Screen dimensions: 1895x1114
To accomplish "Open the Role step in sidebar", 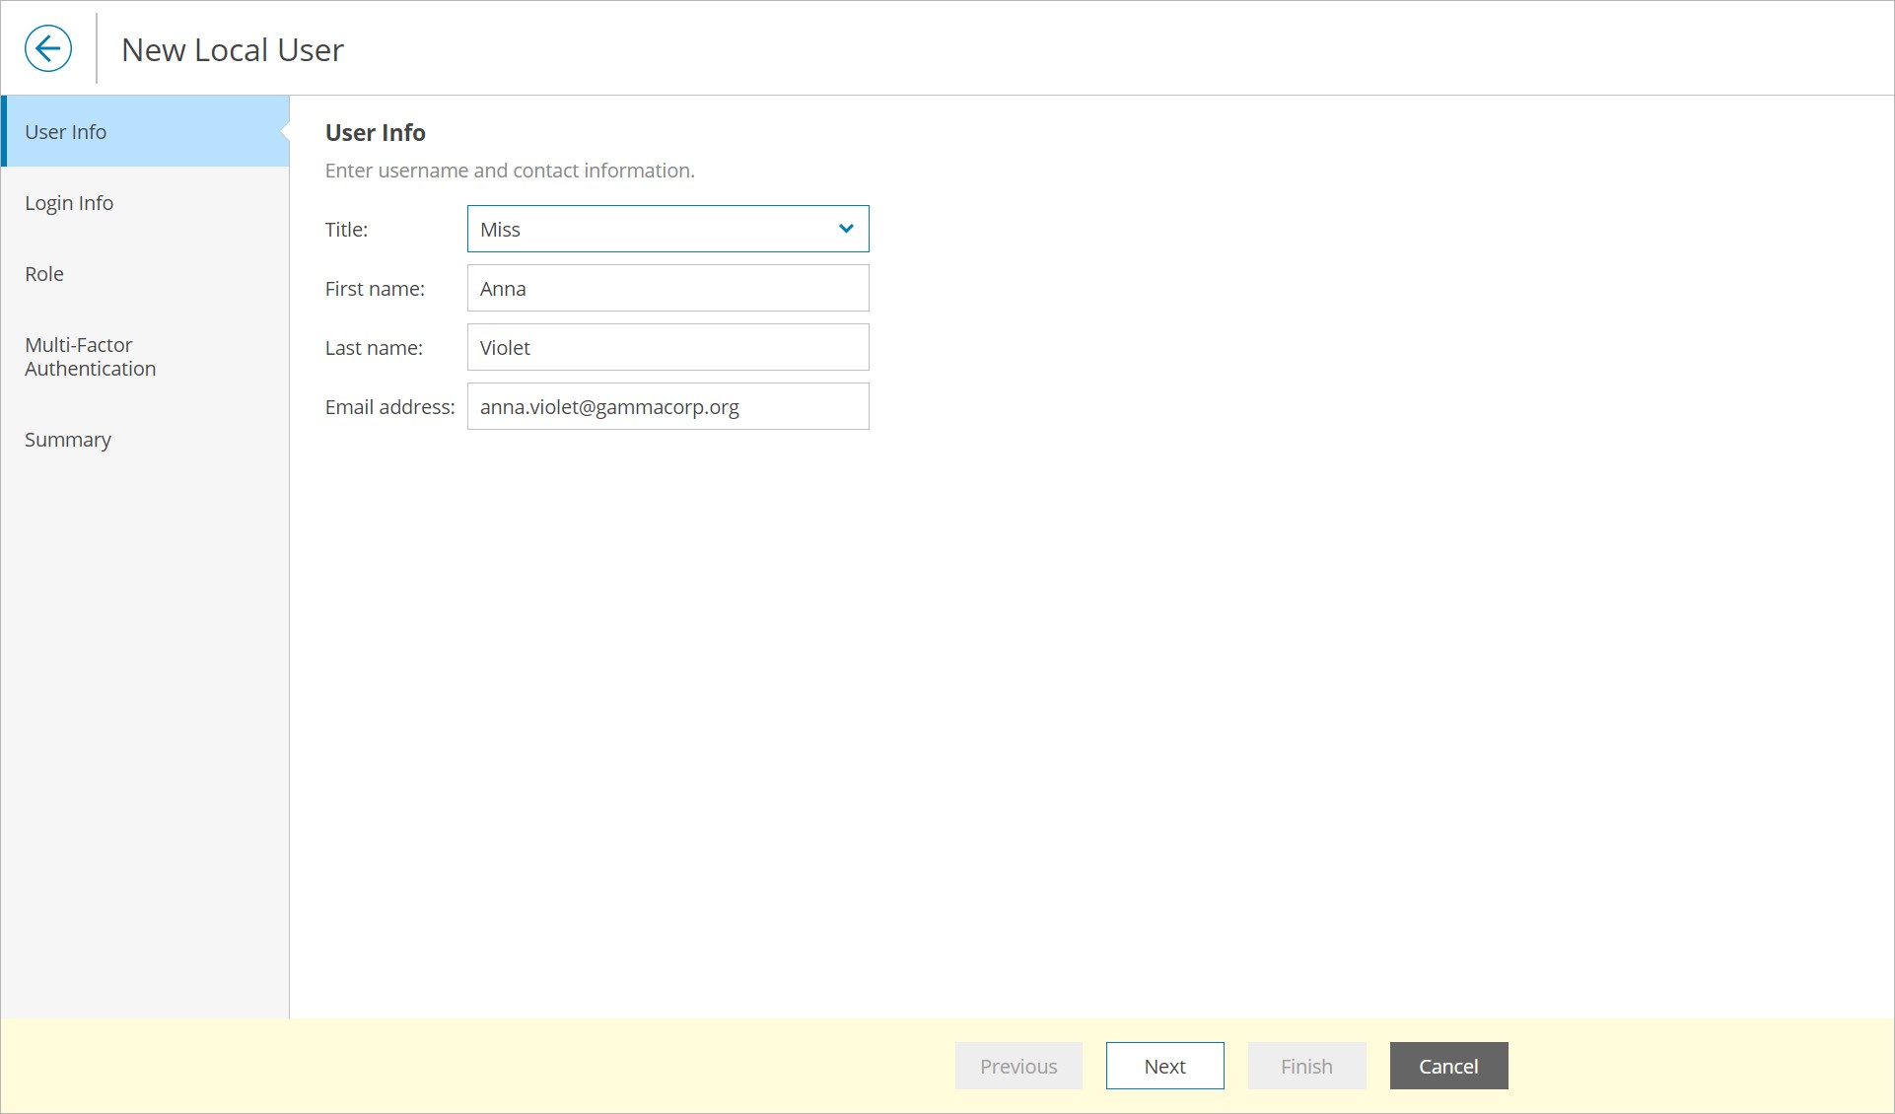I will 44,274.
